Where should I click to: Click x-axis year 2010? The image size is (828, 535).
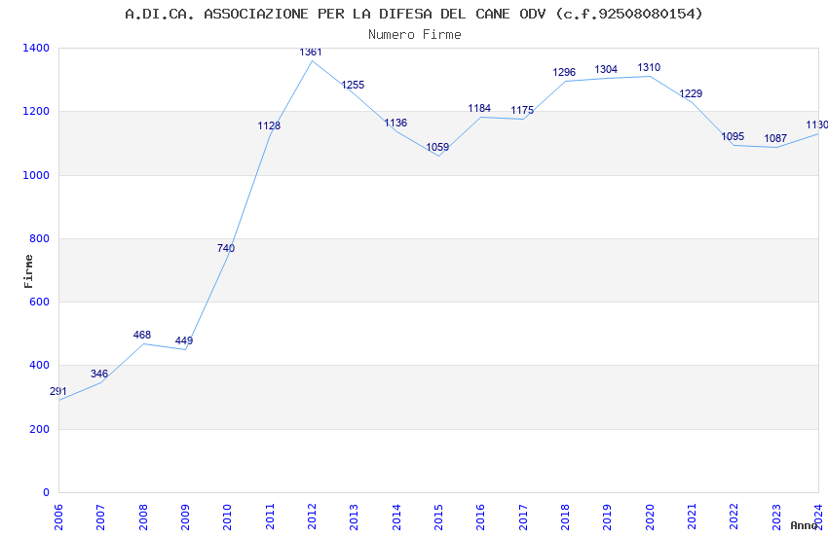[228, 517]
